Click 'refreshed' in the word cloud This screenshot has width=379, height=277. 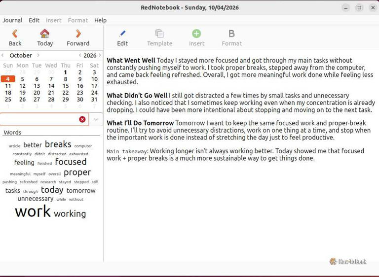pyautogui.click(x=29, y=182)
